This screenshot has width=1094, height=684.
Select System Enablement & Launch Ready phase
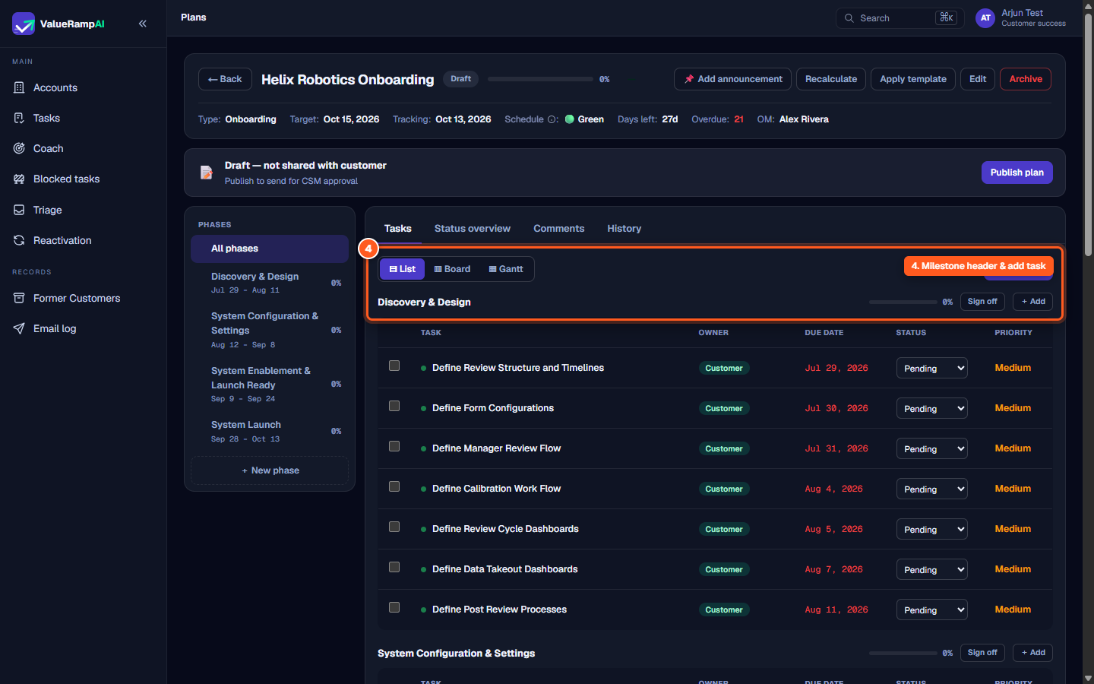point(270,384)
